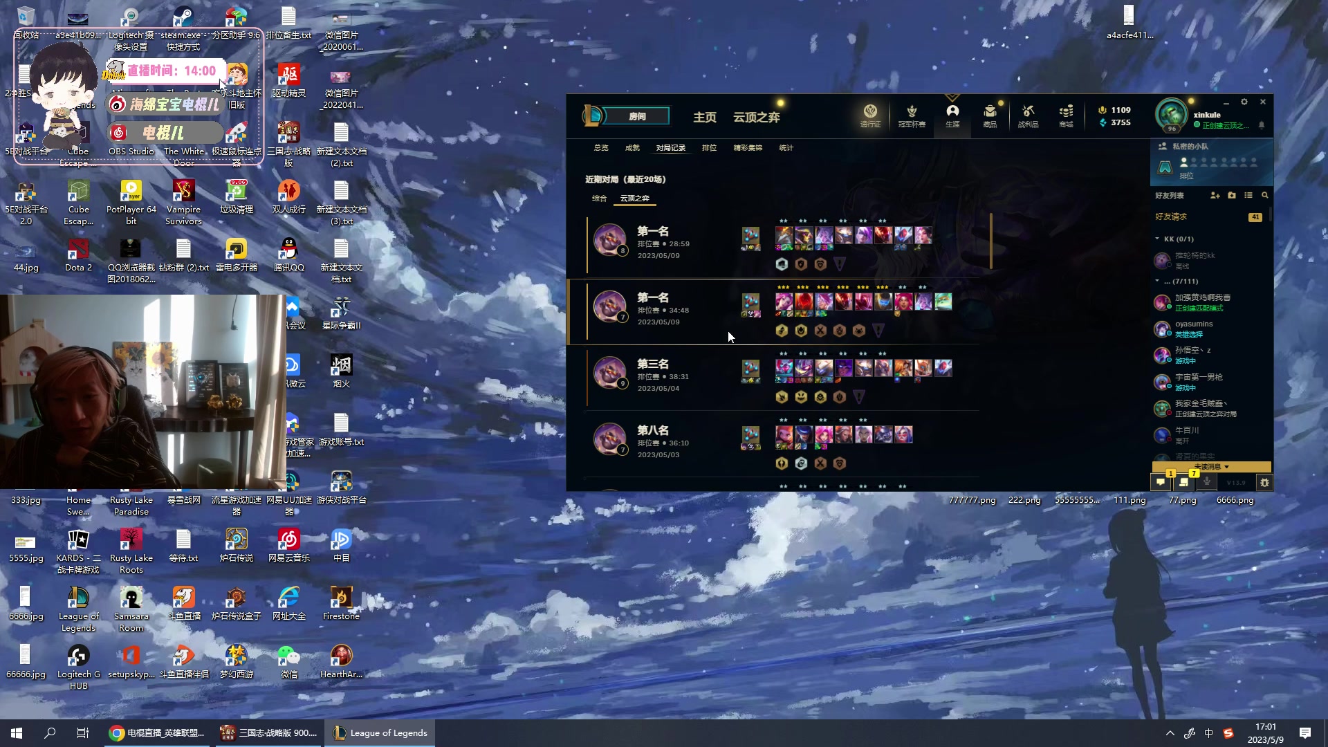This screenshot has width=1328, height=747.
Task: Click the match history scrollbar
Action: (990, 241)
